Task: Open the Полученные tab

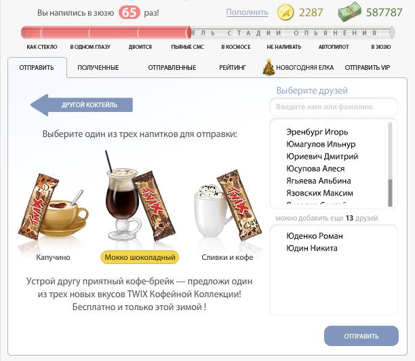Action: 98,68
